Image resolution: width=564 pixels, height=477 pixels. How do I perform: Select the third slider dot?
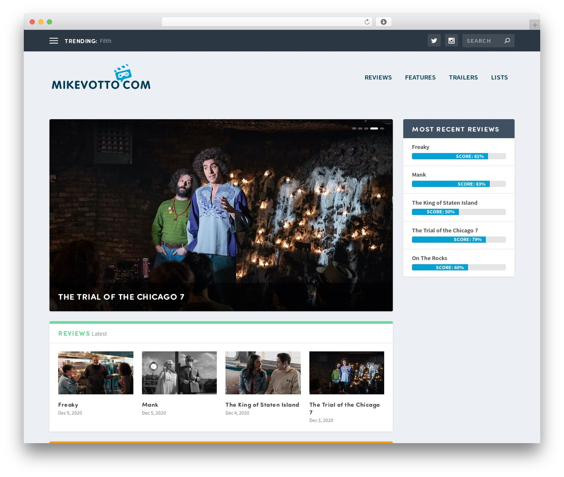(366, 128)
